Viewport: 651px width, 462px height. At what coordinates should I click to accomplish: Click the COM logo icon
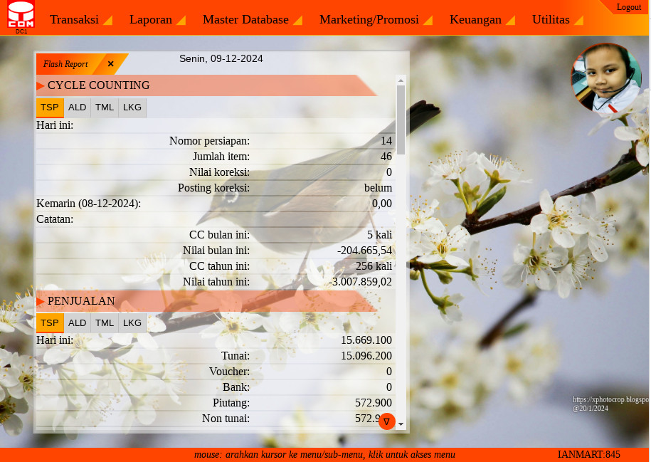pos(21,16)
